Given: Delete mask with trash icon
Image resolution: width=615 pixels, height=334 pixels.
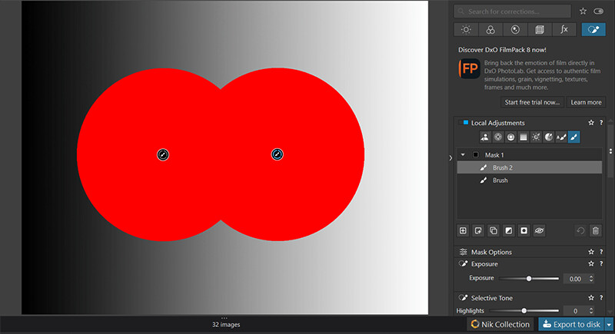Looking at the screenshot, I should [595, 230].
